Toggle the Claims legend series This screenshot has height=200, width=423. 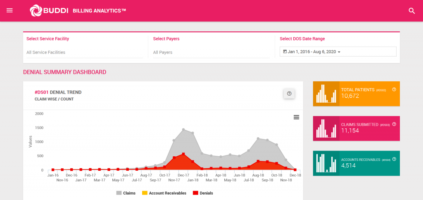(x=126, y=193)
